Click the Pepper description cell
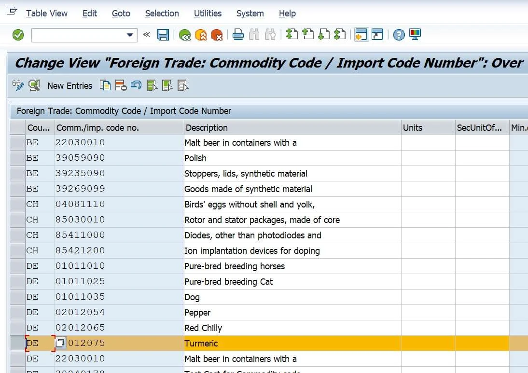528x373 pixels. click(x=292, y=313)
